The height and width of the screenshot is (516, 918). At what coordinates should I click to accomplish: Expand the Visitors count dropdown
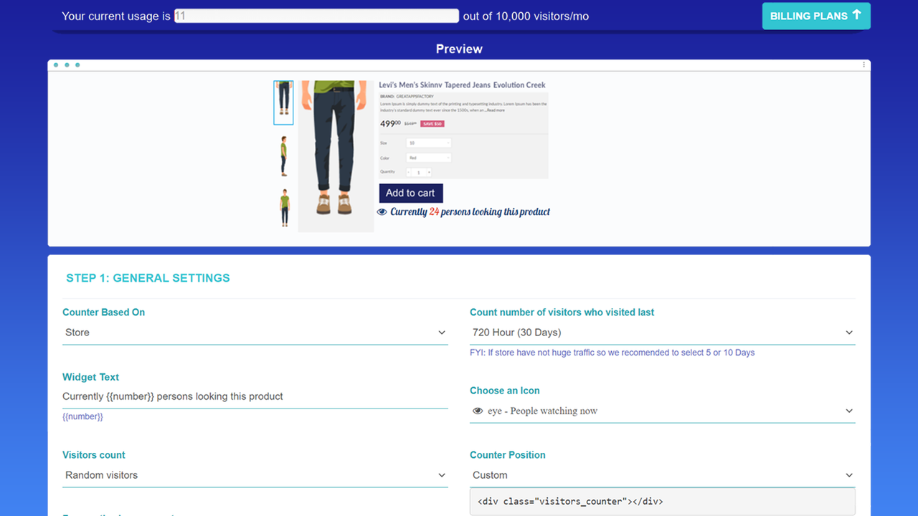coord(255,475)
